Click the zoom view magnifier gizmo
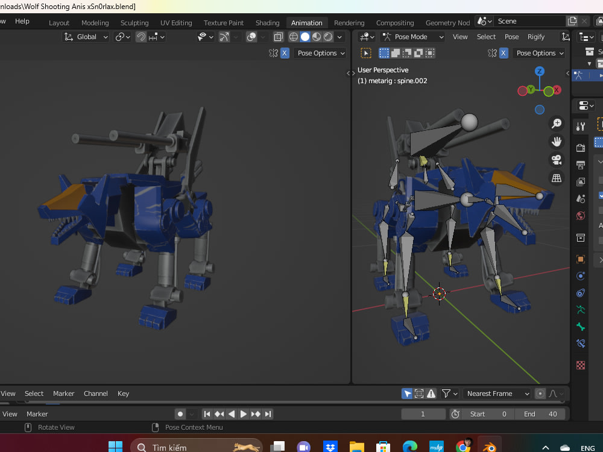 point(557,124)
